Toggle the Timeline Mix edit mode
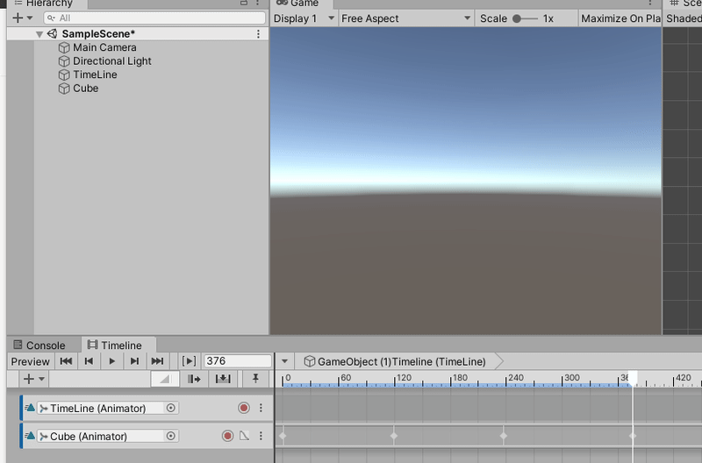Screen dimensions: 702x463 coord(165,380)
